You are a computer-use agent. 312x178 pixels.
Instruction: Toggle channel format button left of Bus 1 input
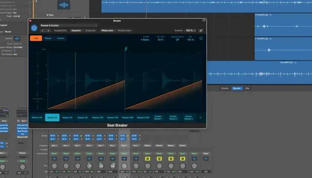point(18,121)
